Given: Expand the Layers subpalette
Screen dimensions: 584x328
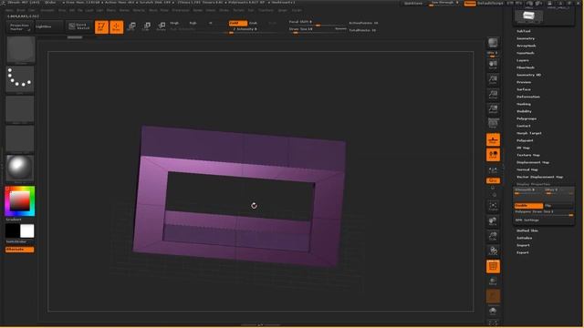Looking at the screenshot, I should pyautogui.click(x=523, y=60).
